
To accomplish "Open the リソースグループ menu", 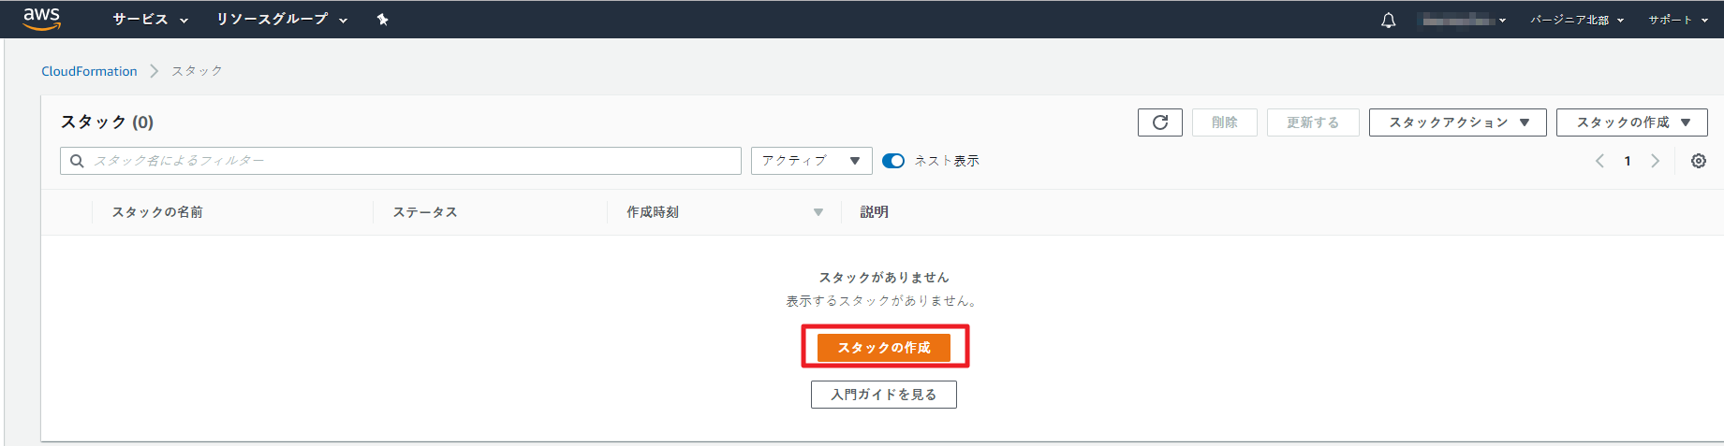I will click(281, 20).
